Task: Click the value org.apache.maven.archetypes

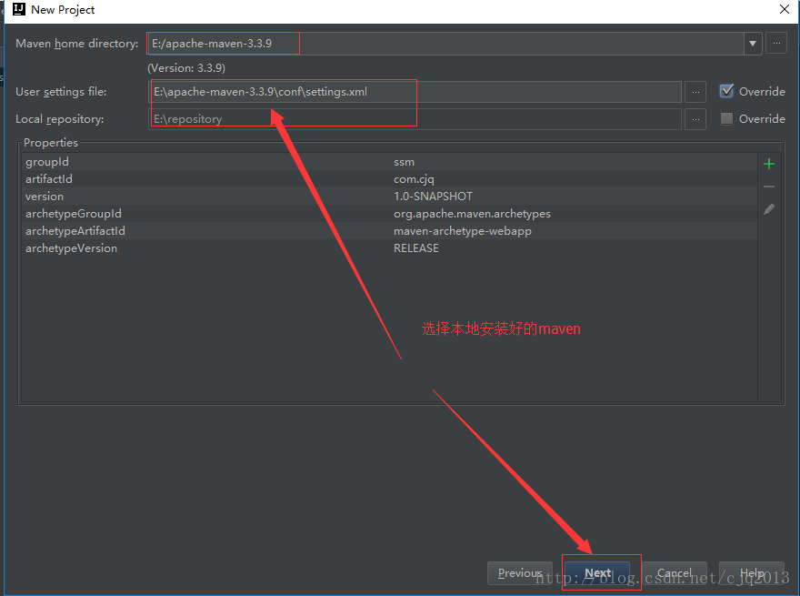Action: click(472, 214)
